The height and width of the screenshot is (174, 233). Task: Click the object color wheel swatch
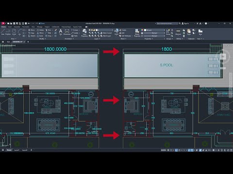[142, 30]
